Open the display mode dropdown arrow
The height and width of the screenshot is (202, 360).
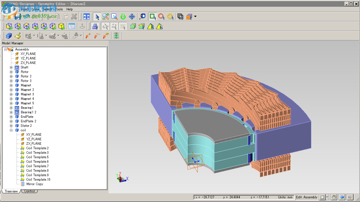[195, 17]
